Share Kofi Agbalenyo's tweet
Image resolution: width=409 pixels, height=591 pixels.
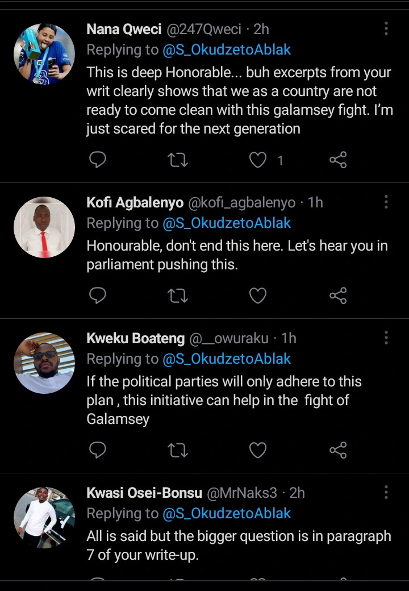[x=338, y=295]
